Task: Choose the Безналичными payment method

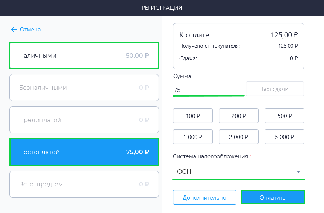Action: pos(84,88)
